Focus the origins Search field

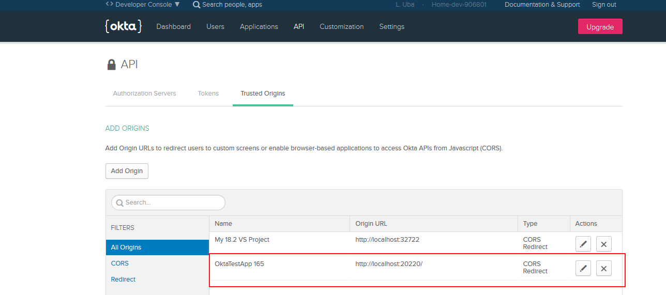169,203
